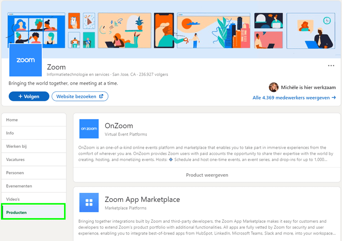Click the OnZoom product title
The height and width of the screenshot is (241, 342).
[119, 126]
